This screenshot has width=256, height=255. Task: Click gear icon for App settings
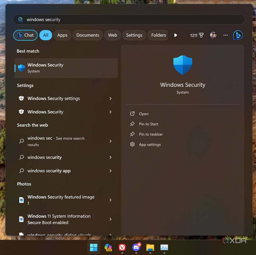pyautogui.click(x=132, y=144)
